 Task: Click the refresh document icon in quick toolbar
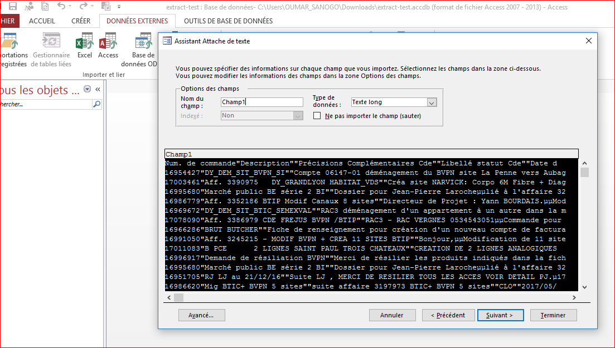pyautogui.click(x=45, y=6)
